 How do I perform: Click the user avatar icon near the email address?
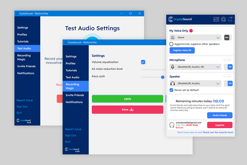172,125
